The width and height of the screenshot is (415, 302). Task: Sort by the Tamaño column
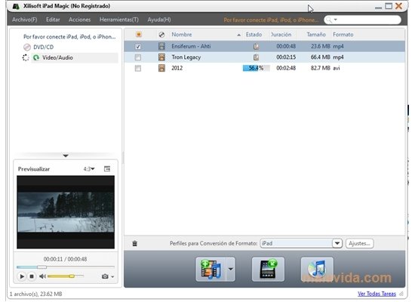click(316, 35)
